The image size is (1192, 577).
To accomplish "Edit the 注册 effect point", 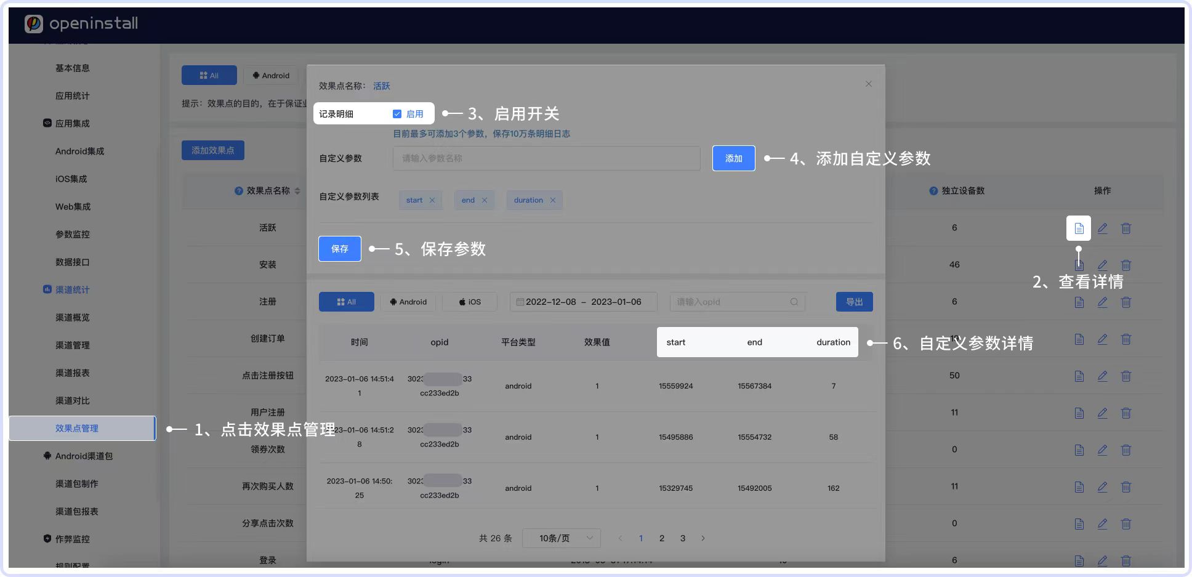I will pyautogui.click(x=1102, y=302).
